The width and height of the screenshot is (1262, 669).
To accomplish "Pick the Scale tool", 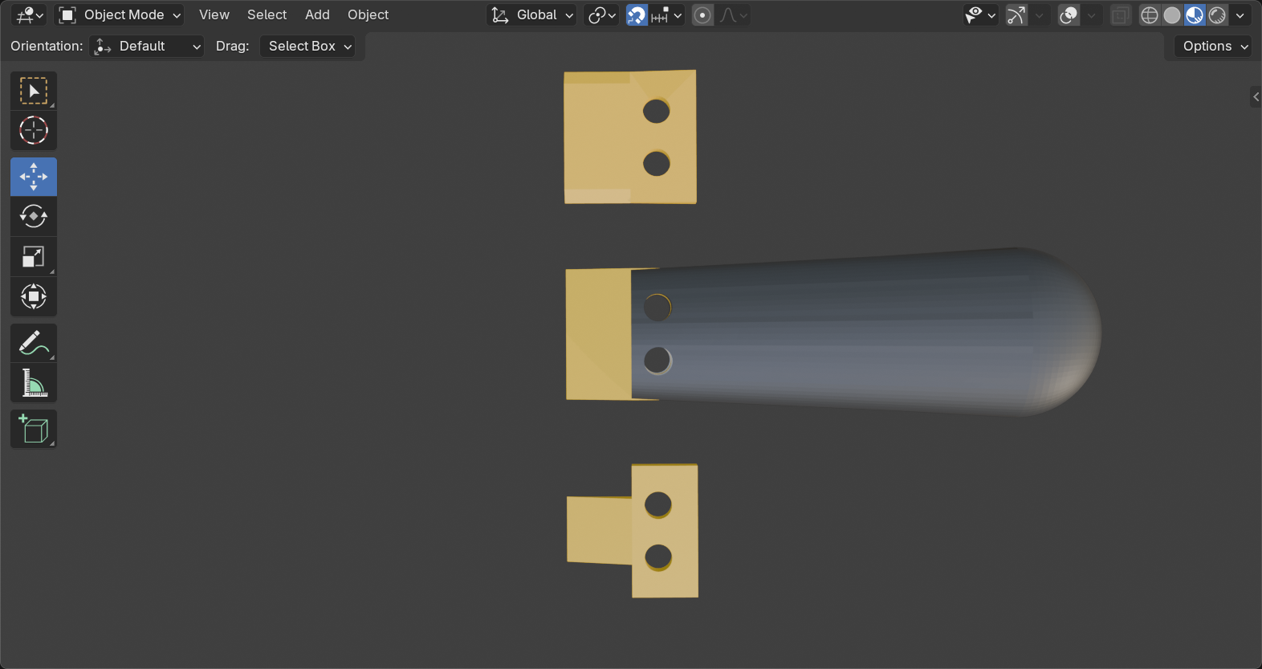I will [x=34, y=256].
